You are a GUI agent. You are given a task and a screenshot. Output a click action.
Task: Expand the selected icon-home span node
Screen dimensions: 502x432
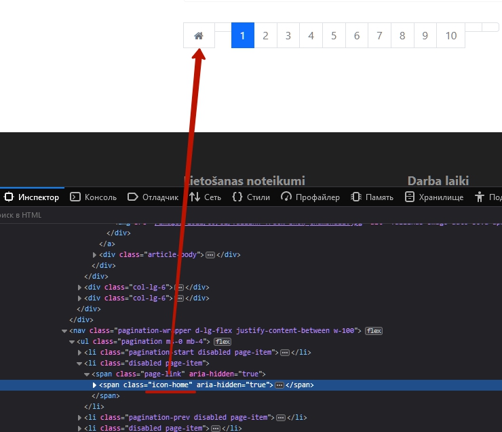point(95,385)
